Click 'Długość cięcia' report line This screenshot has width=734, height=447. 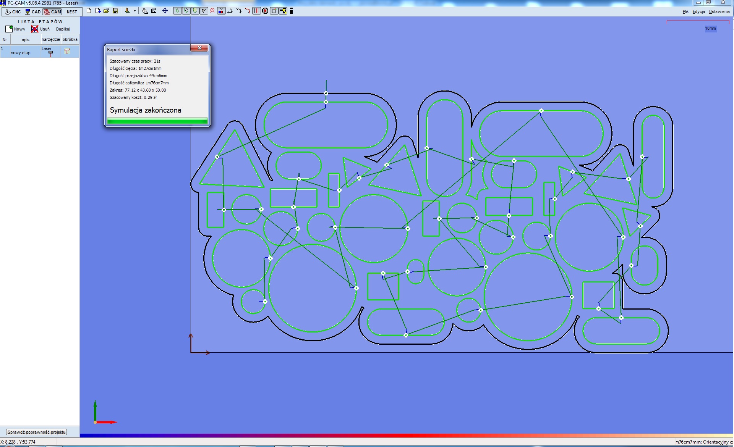click(136, 68)
